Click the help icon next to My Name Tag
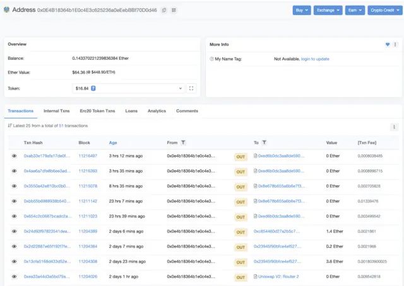404x286 pixels. pos(211,59)
